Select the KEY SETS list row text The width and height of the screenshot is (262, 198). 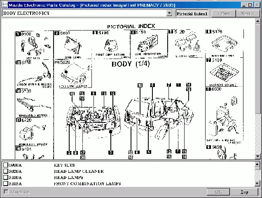(64, 165)
